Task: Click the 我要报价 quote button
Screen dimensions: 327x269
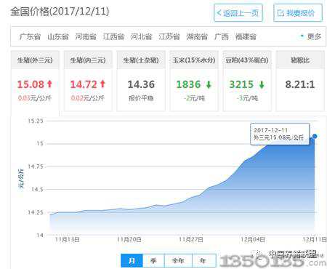Action: (x=298, y=13)
